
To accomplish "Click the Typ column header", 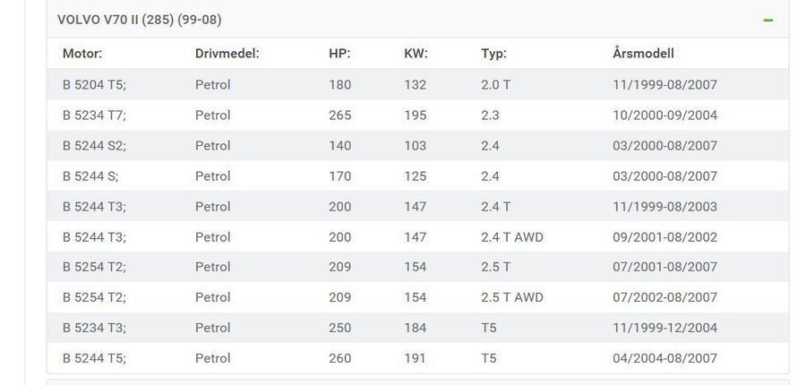I will click(x=493, y=54).
